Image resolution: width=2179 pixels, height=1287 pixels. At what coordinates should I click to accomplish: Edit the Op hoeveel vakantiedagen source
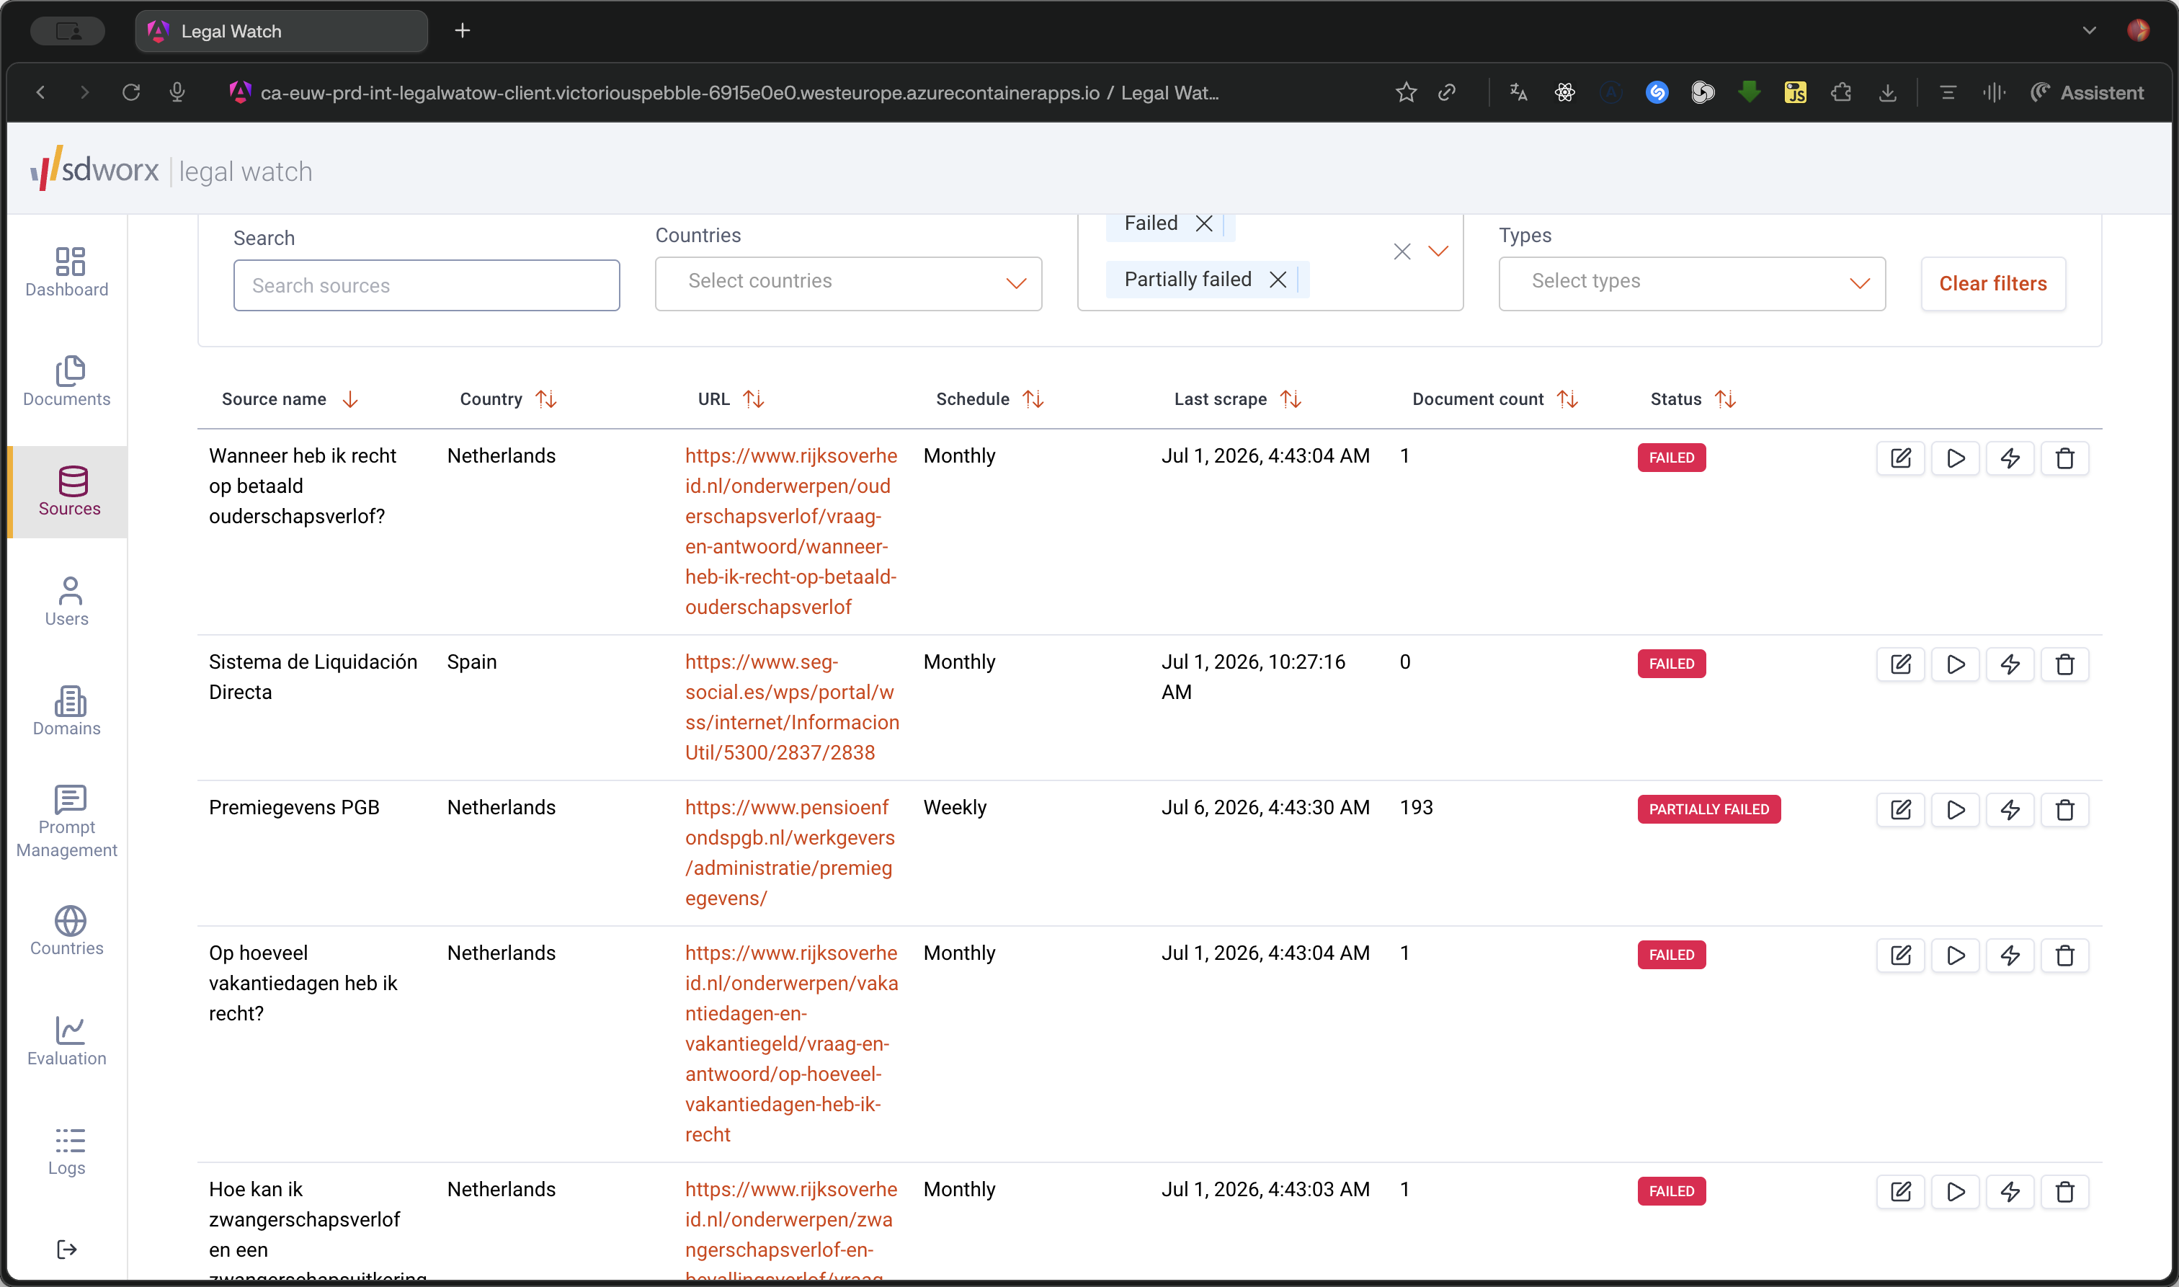coord(1900,956)
